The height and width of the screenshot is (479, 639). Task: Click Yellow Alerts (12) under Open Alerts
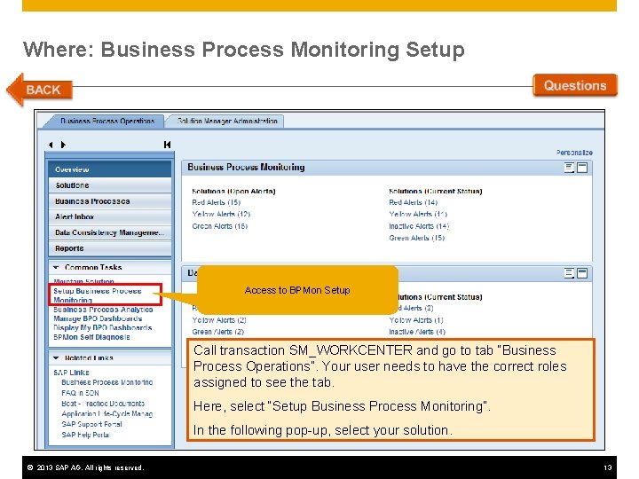pyautogui.click(x=221, y=215)
